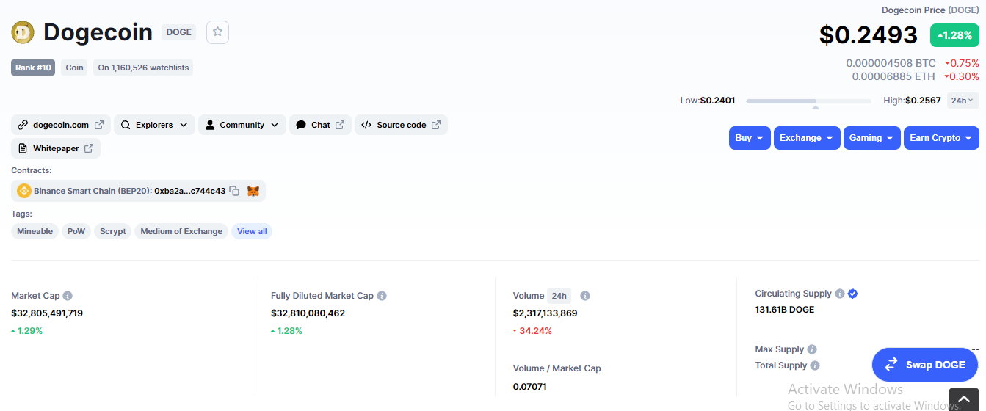Copy the BEP20 contract address
The width and height of the screenshot is (986, 411).
click(234, 191)
